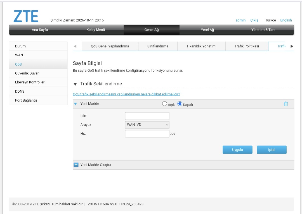Open the Arayüz WAN_VD dropdown
Screen dimensions: 302x214
[147, 125]
